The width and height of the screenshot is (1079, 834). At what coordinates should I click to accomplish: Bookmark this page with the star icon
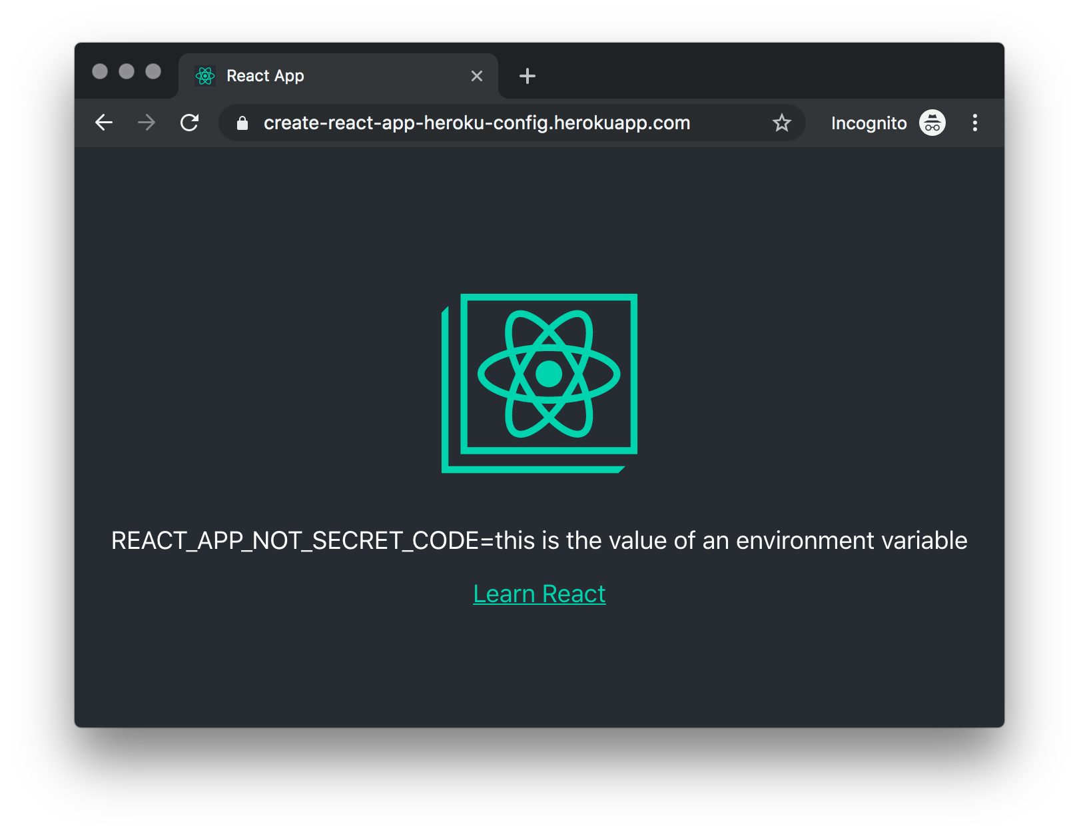[x=781, y=123]
